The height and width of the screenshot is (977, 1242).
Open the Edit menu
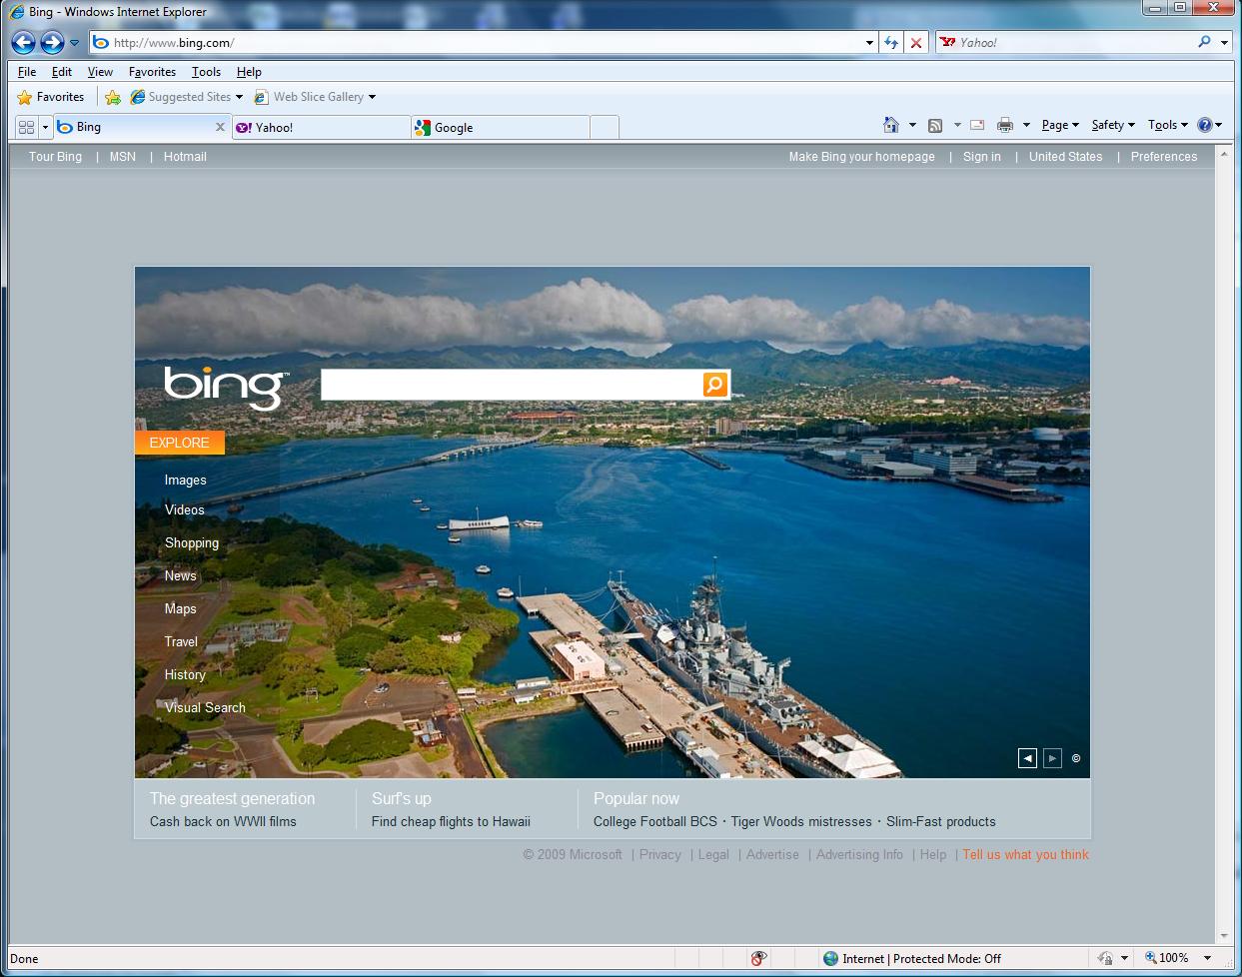(x=62, y=72)
